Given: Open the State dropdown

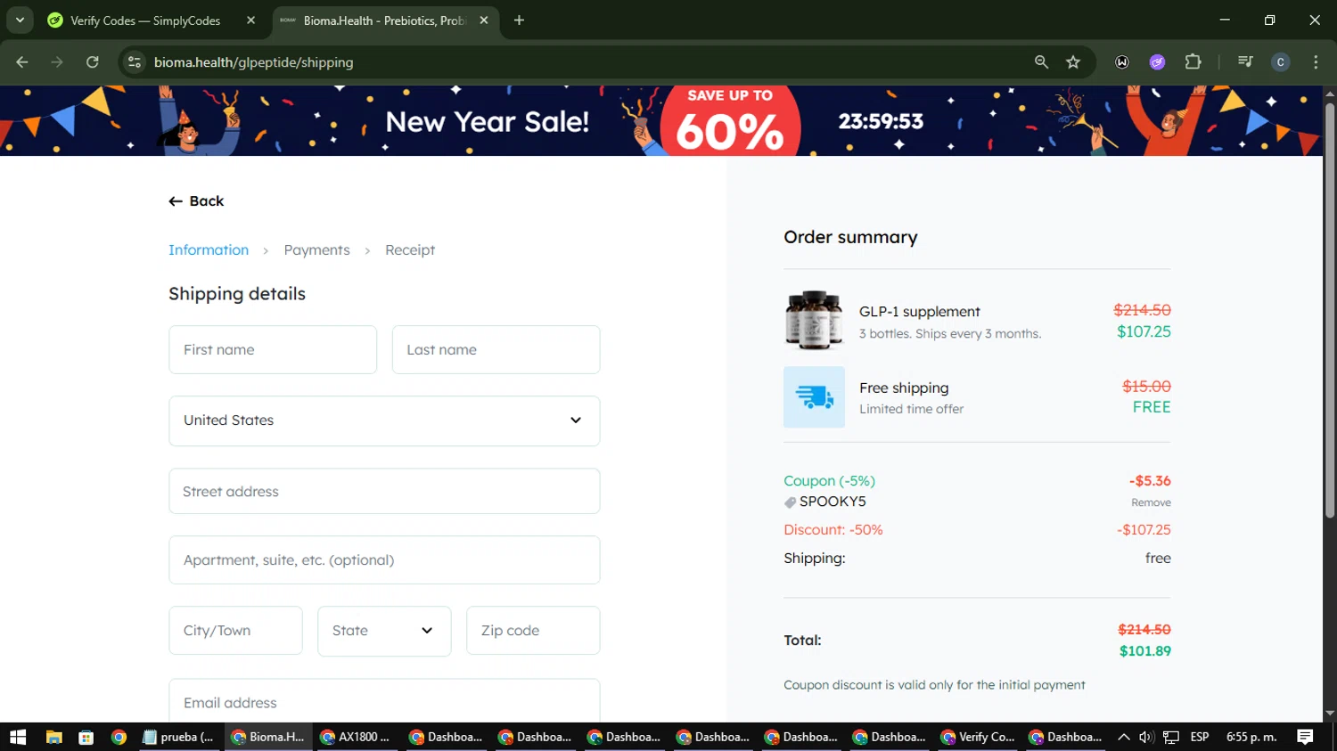Looking at the screenshot, I should click(384, 631).
